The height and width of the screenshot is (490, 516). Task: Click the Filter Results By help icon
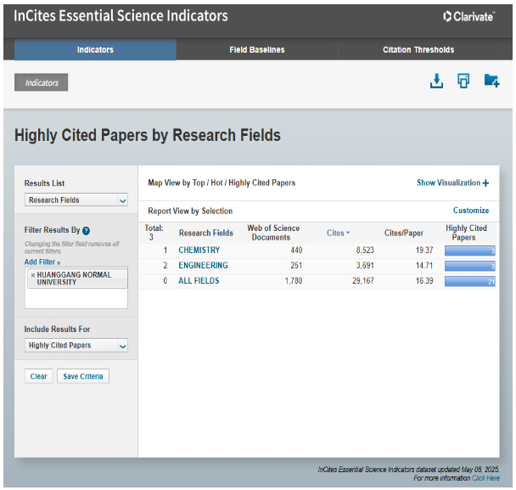pos(87,230)
